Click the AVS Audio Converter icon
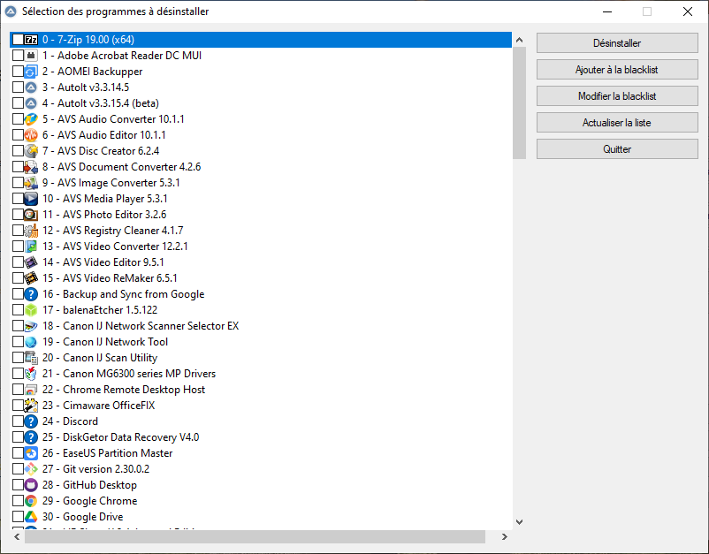Image resolution: width=709 pixels, height=554 pixels. point(31,119)
